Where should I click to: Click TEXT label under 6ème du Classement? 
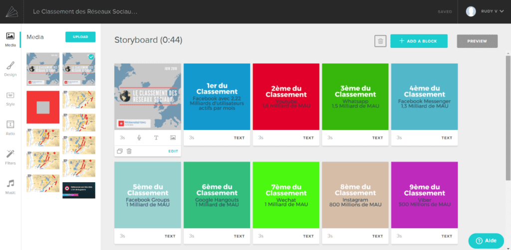pos(239,237)
